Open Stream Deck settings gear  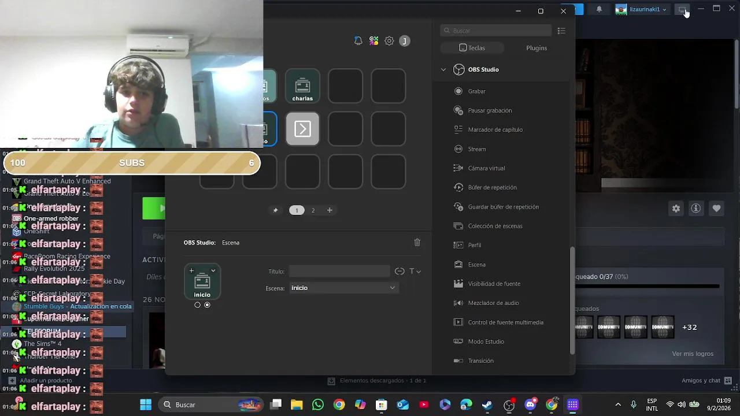click(389, 41)
